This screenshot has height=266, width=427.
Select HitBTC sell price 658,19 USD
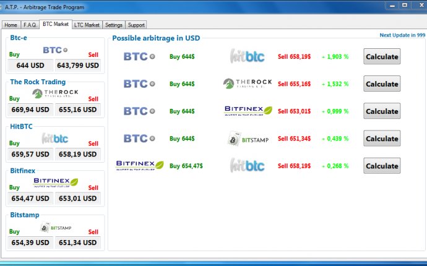click(78, 155)
